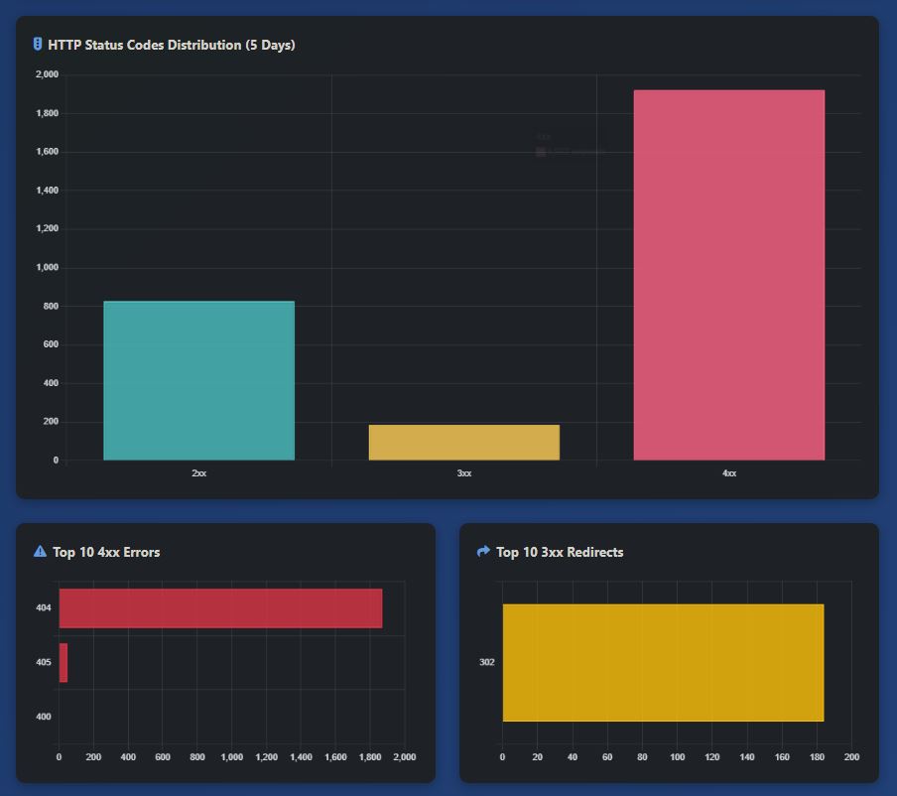
Task: Click the redirect arrow icon beside Top 10 3xx Redirects
Action: pyautogui.click(x=483, y=552)
